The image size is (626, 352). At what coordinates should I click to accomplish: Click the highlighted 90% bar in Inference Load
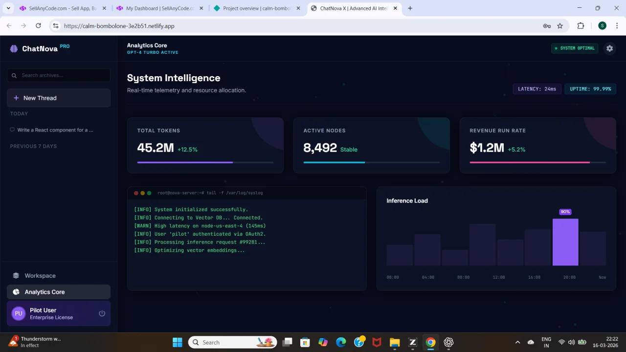565,242
